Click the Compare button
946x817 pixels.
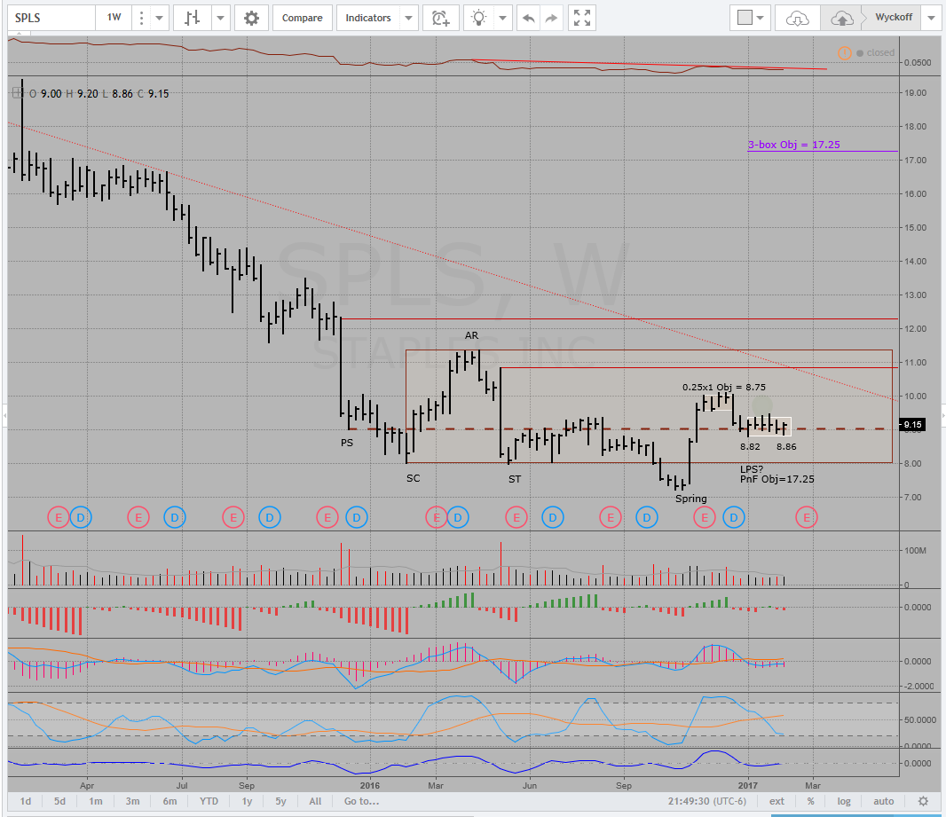(x=303, y=18)
